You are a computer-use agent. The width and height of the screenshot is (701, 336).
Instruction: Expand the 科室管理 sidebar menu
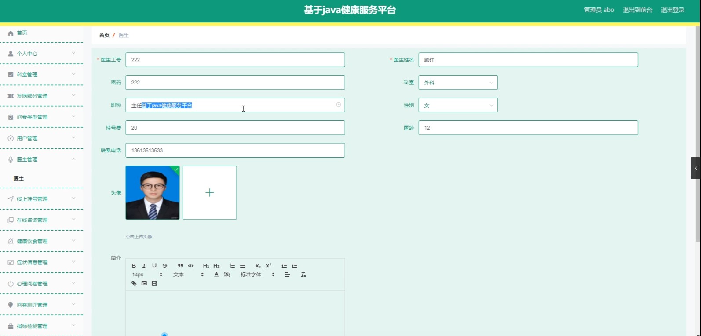point(42,75)
